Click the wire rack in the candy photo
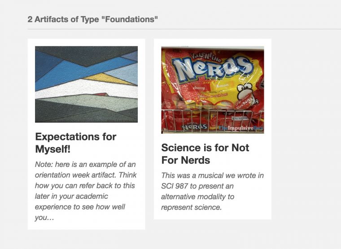This screenshot has width=341, height=249. click(x=213, y=120)
